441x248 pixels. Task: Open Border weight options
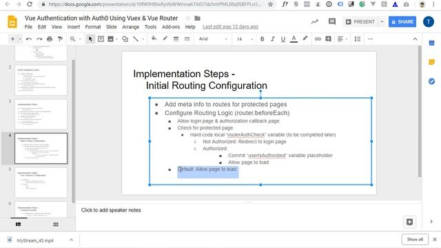pyautogui.click(x=176, y=39)
